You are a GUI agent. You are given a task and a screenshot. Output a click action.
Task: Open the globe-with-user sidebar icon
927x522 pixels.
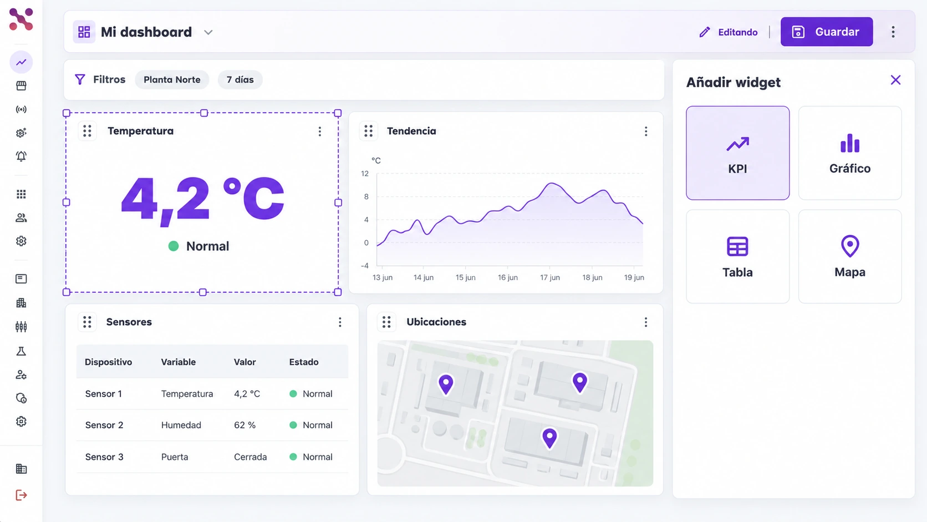(21, 398)
